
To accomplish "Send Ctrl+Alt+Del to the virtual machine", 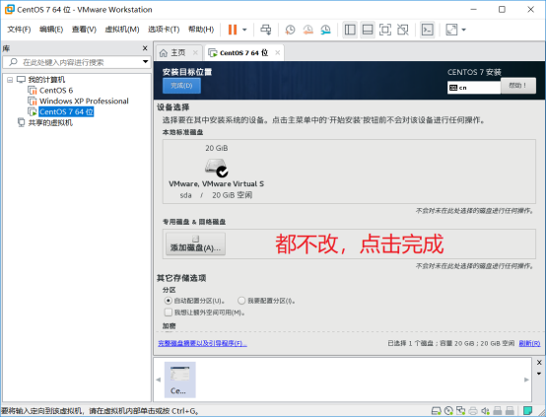I will click(x=266, y=30).
